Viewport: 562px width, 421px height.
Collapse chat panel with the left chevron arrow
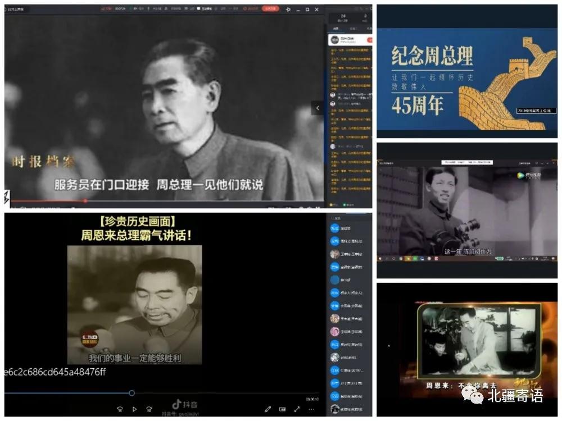[318, 108]
